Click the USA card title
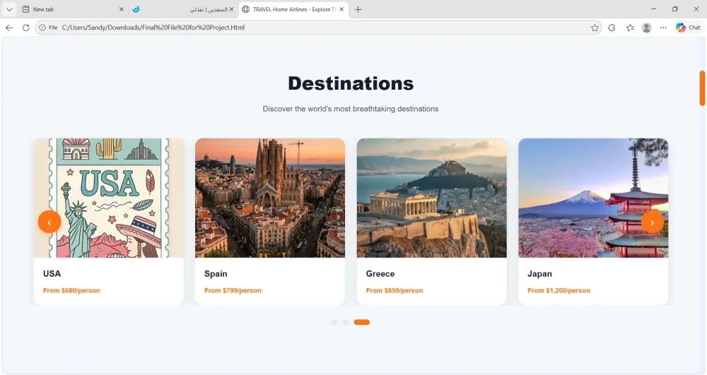 tap(52, 274)
